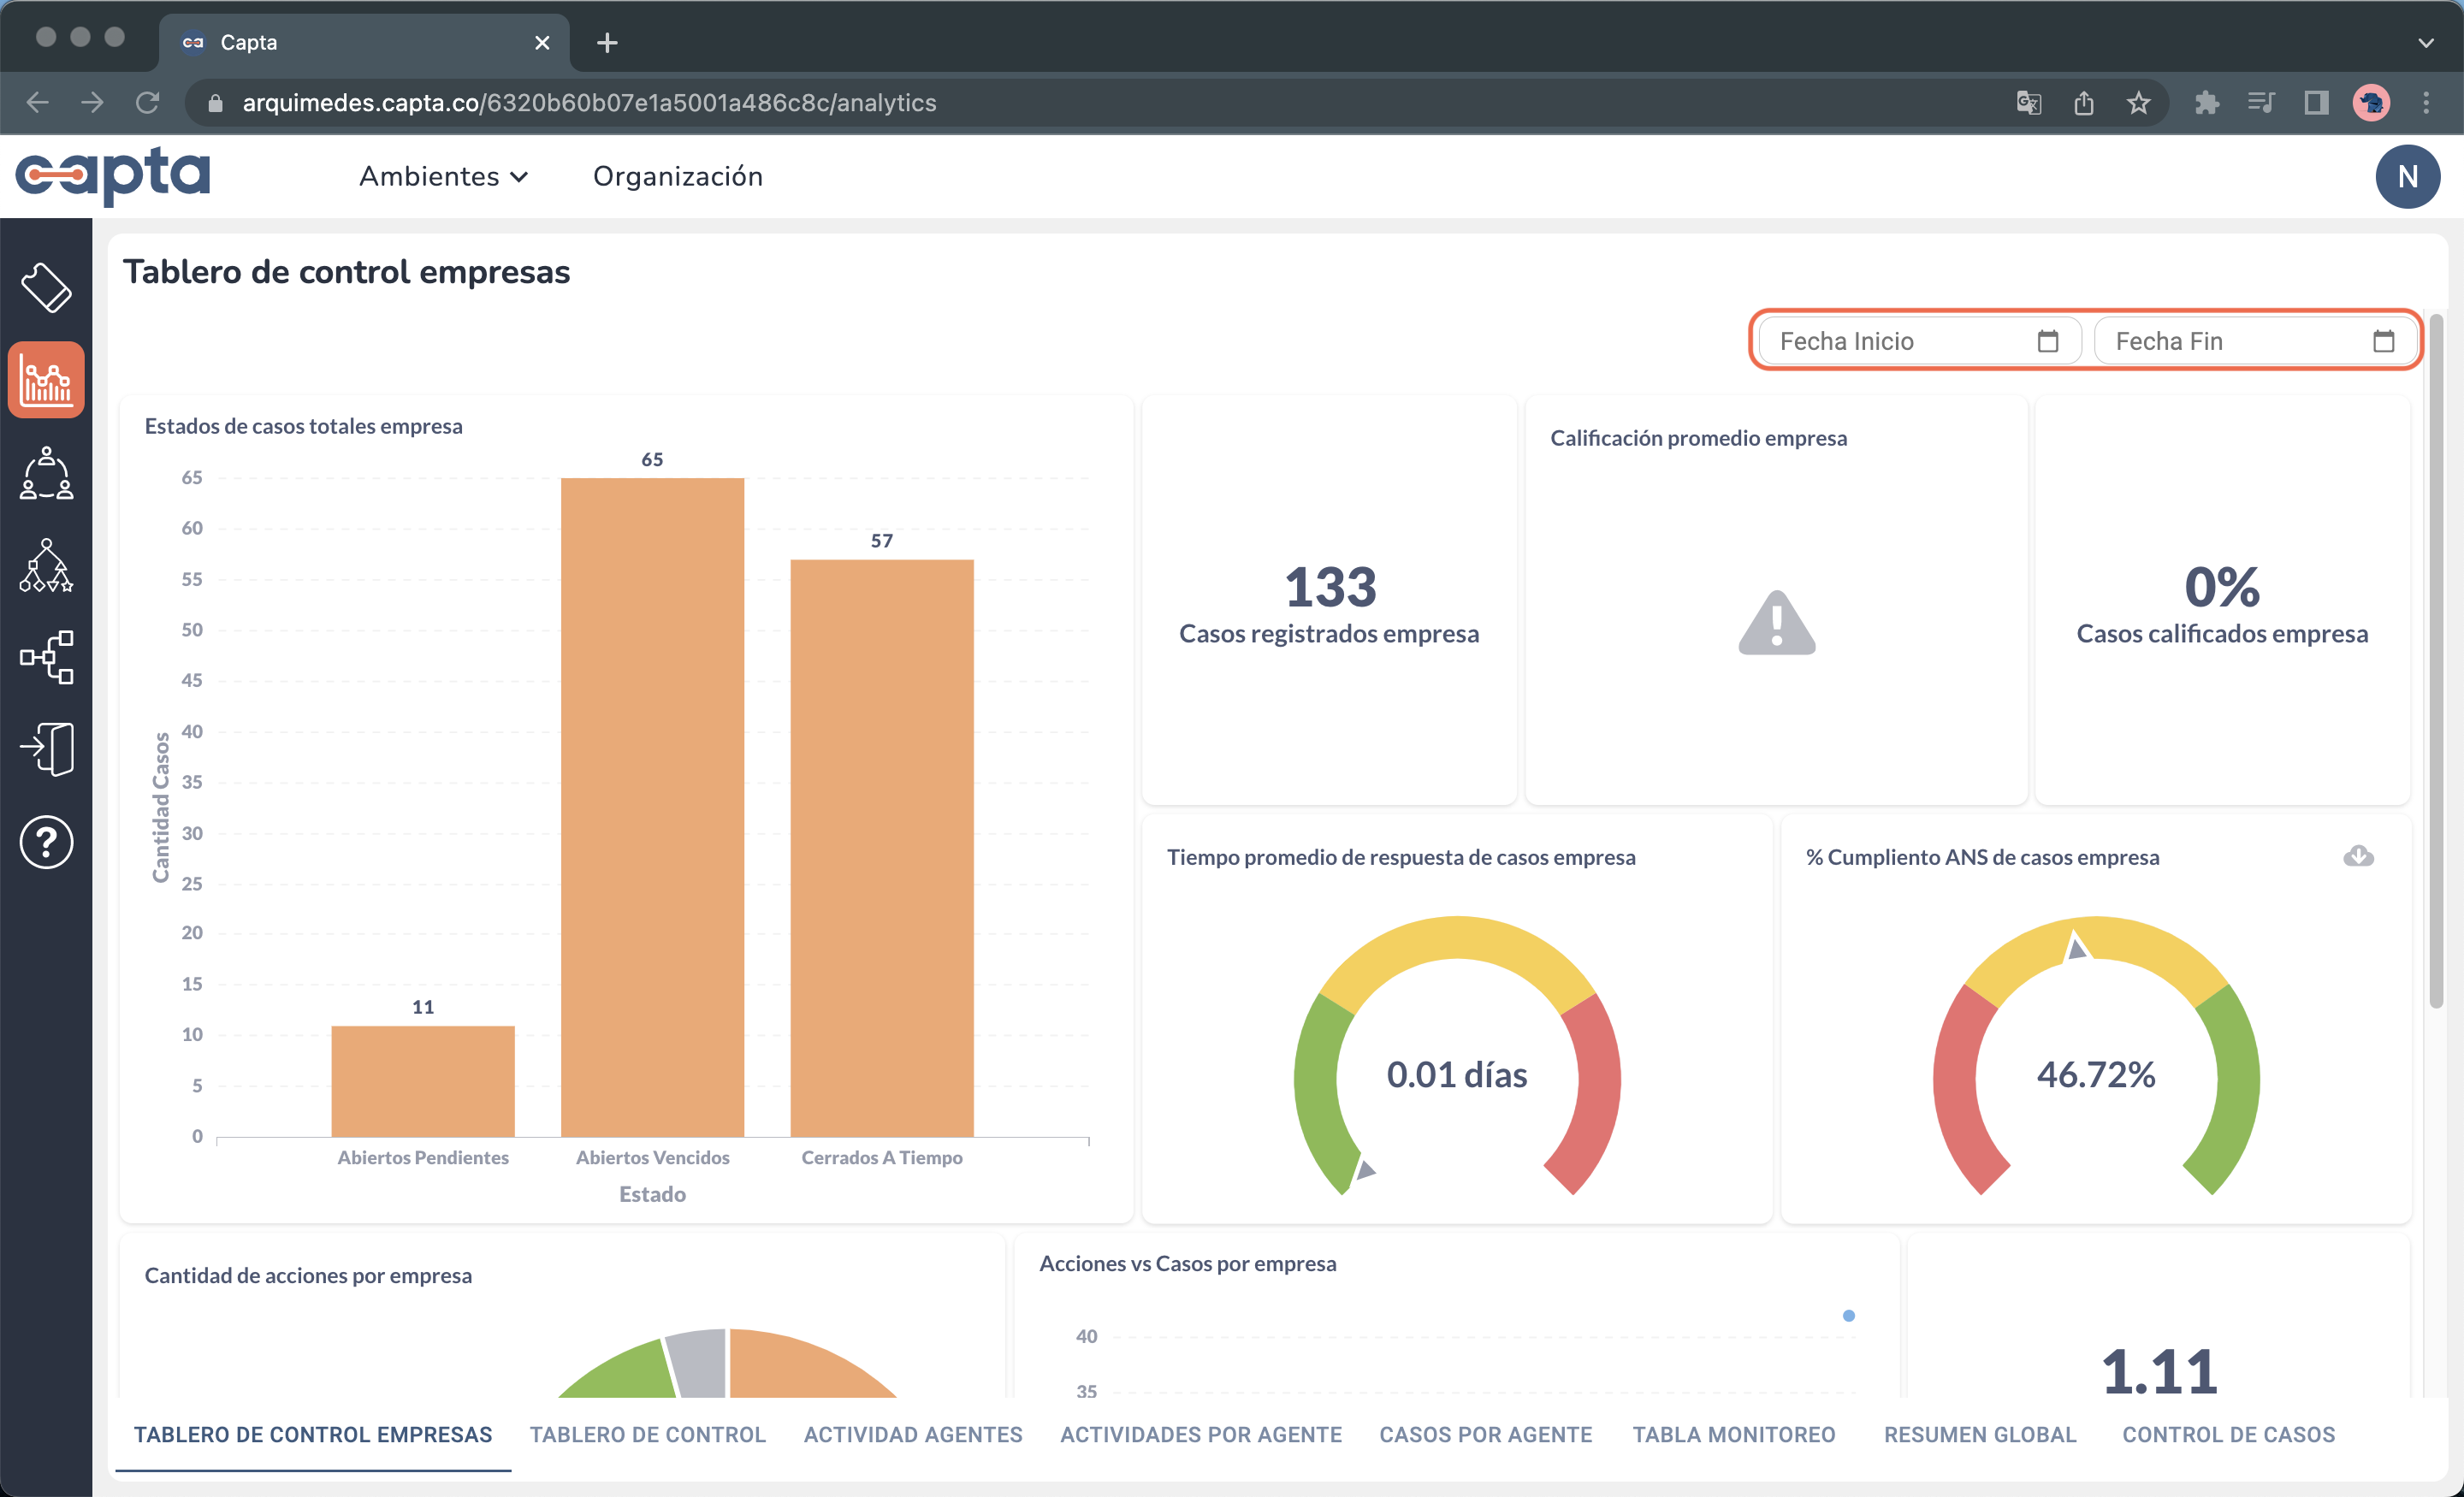
Task: Open the Organización link
Action: (x=677, y=177)
